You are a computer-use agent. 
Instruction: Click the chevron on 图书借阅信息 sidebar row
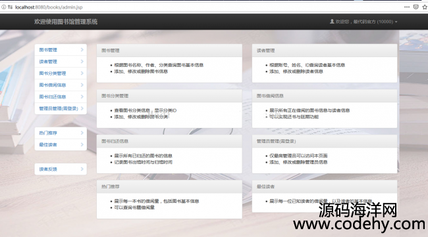82,85
